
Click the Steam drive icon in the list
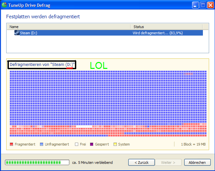point(17,33)
